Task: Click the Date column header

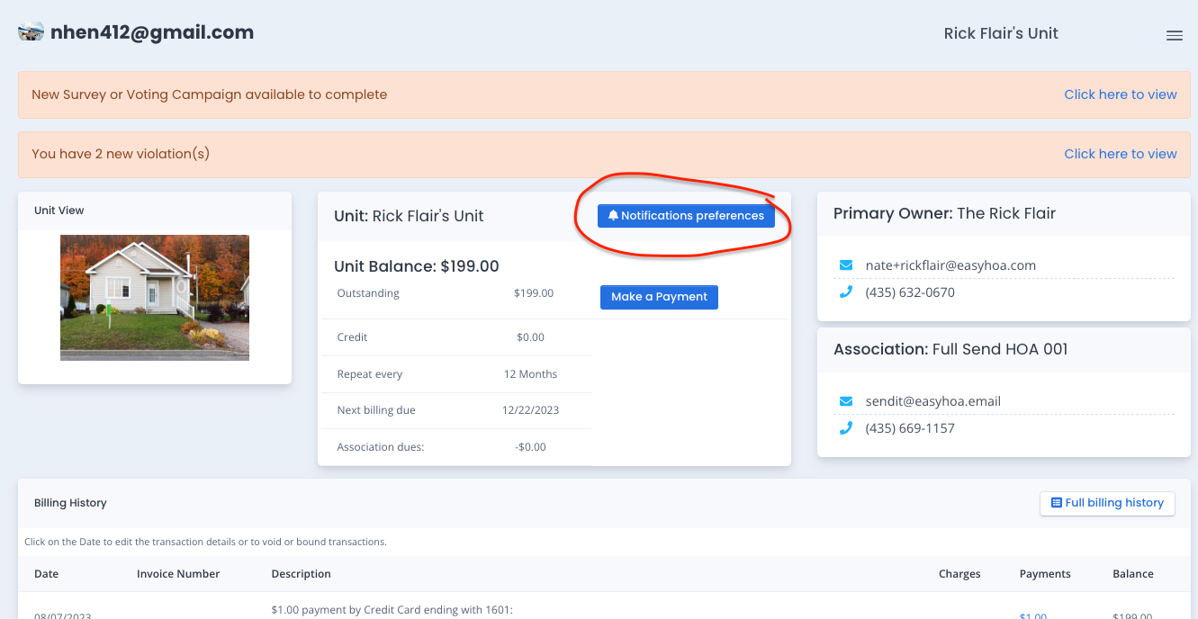Action: (x=47, y=574)
